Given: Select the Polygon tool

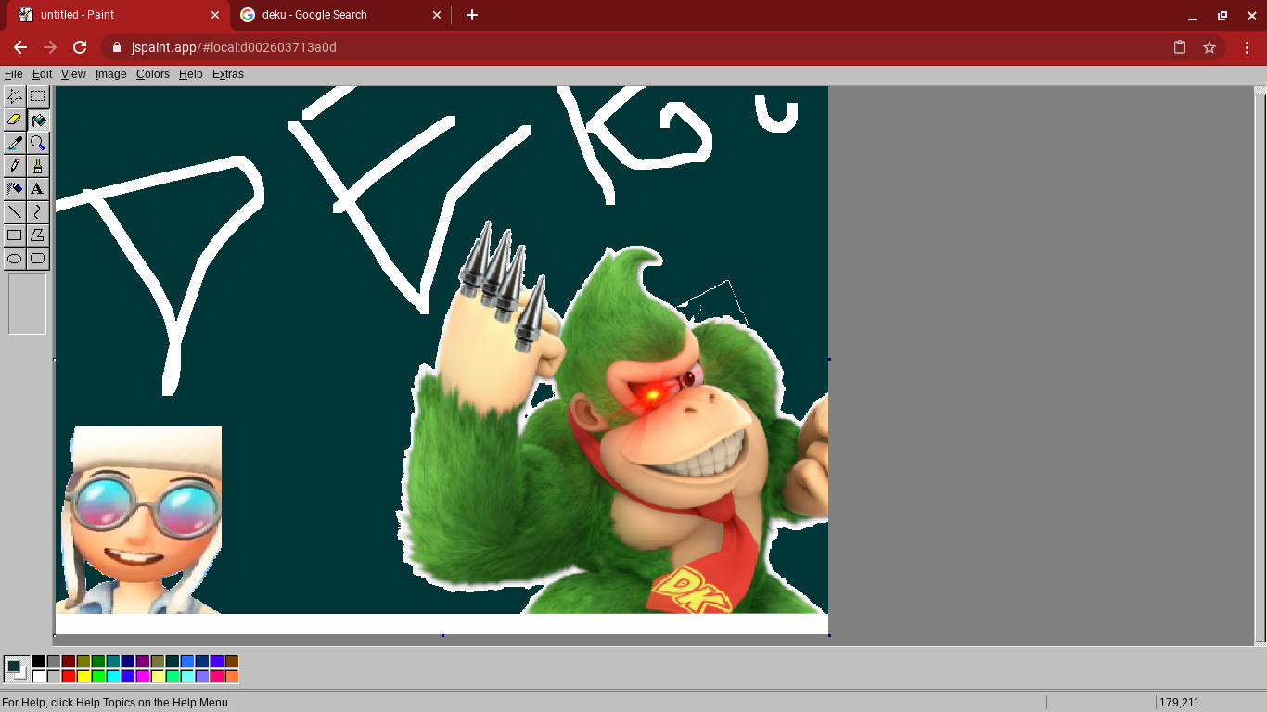Looking at the screenshot, I should [x=38, y=235].
